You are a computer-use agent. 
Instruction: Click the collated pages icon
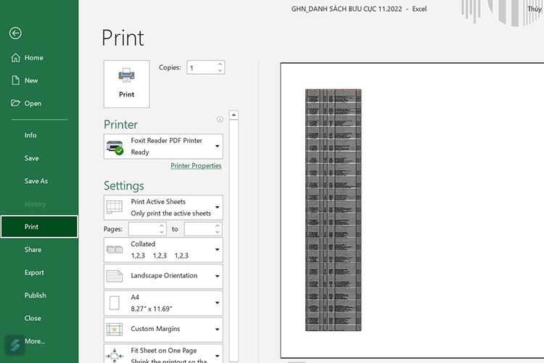[x=115, y=250]
